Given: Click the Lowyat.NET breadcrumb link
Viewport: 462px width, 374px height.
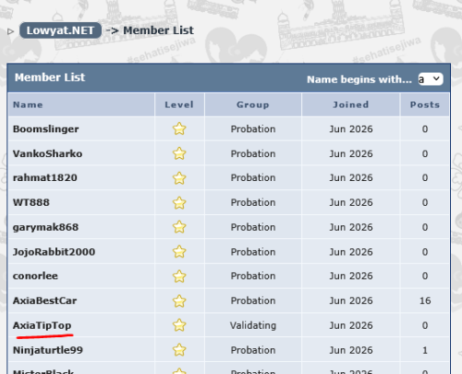Looking at the screenshot, I should coord(60,30).
